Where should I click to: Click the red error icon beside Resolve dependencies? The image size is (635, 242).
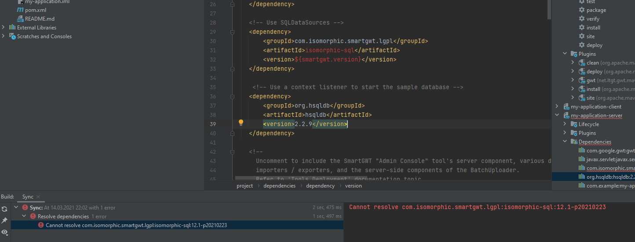pyautogui.click(x=33, y=217)
